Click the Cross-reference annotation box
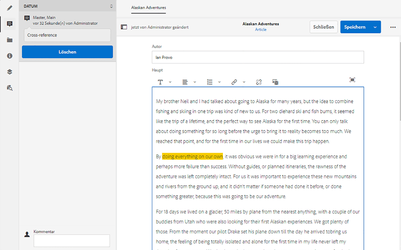401x250 pixels. 67,35
